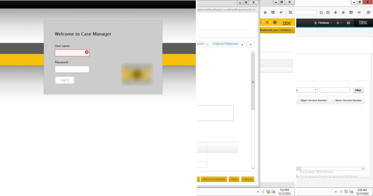Click the popup's vertical scrollbar down arrow
Screen dimensions: 373x196
pyautogui.click(x=253, y=168)
